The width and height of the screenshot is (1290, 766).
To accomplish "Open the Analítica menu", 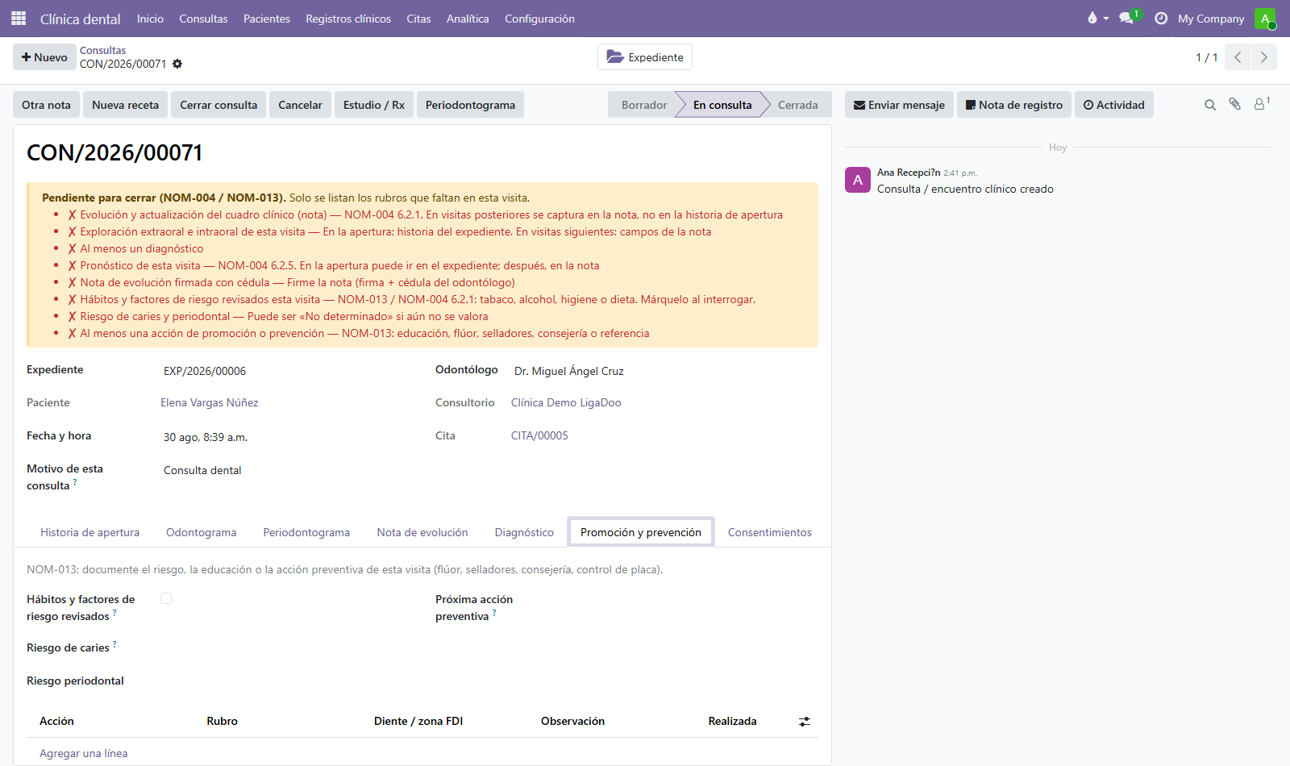I will [x=468, y=19].
